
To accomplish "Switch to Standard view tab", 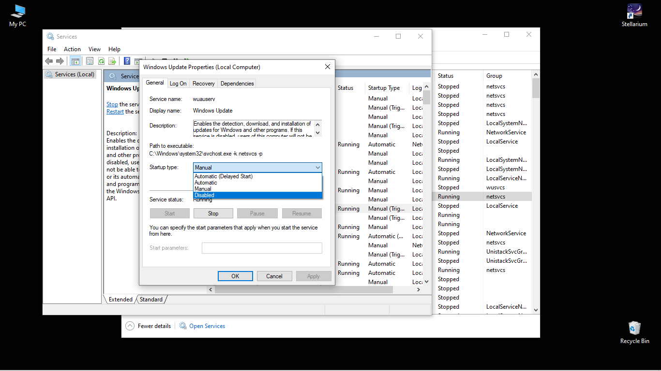I will [151, 300].
